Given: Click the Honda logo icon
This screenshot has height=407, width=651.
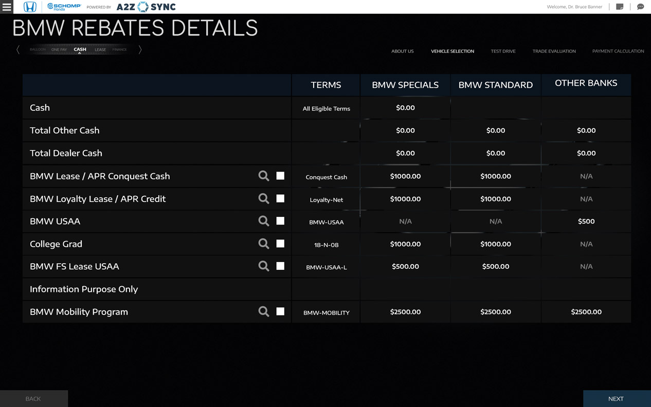Looking at the screenshot, I should click(x=30, y=7).
